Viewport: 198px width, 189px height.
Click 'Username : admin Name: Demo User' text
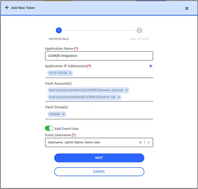(x=74, y=142)
